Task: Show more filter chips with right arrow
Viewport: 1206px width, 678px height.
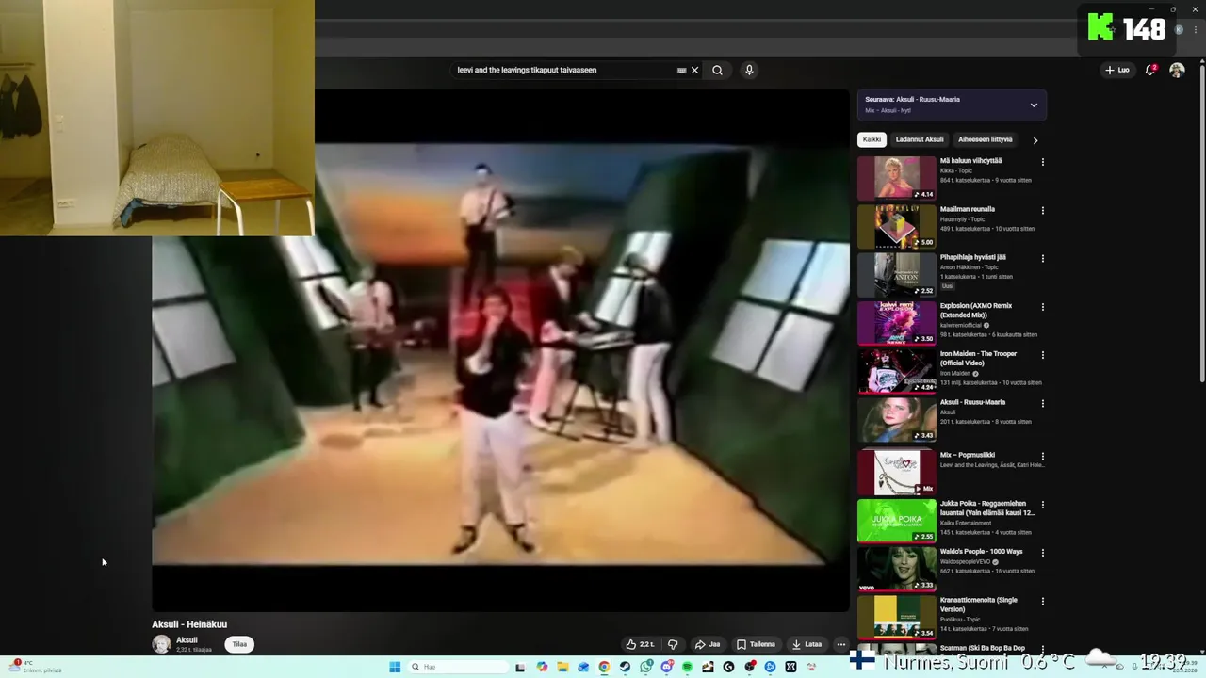Action: pos(1035,140)
